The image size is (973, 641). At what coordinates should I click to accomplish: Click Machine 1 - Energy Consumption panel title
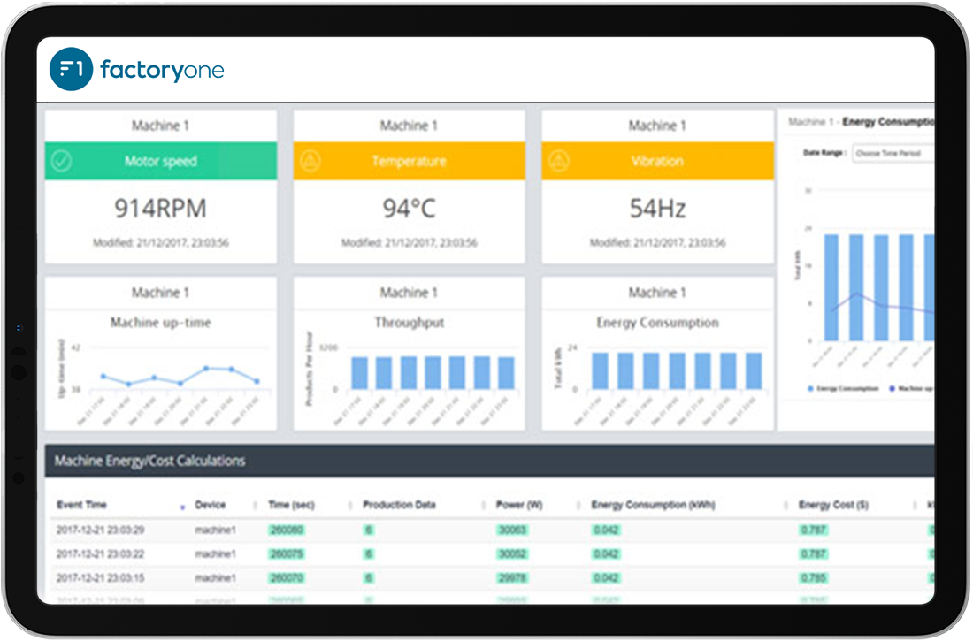coord(862,122)
